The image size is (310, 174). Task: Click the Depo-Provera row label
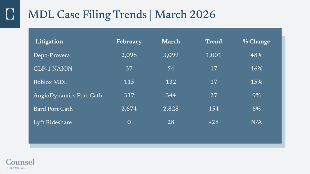(52, 55)
